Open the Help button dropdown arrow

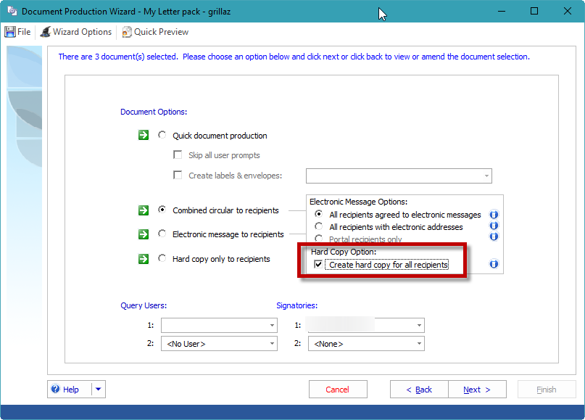[x=98, y=390]
